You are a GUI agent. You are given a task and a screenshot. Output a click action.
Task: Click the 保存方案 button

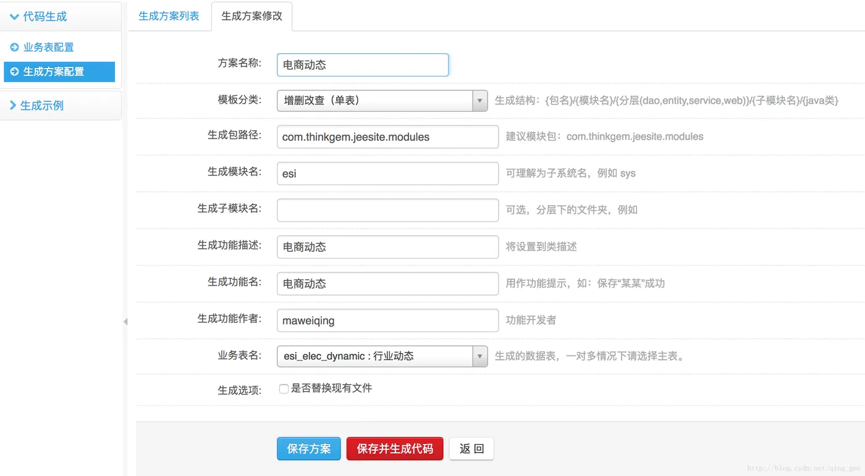(x=308, y=449)
